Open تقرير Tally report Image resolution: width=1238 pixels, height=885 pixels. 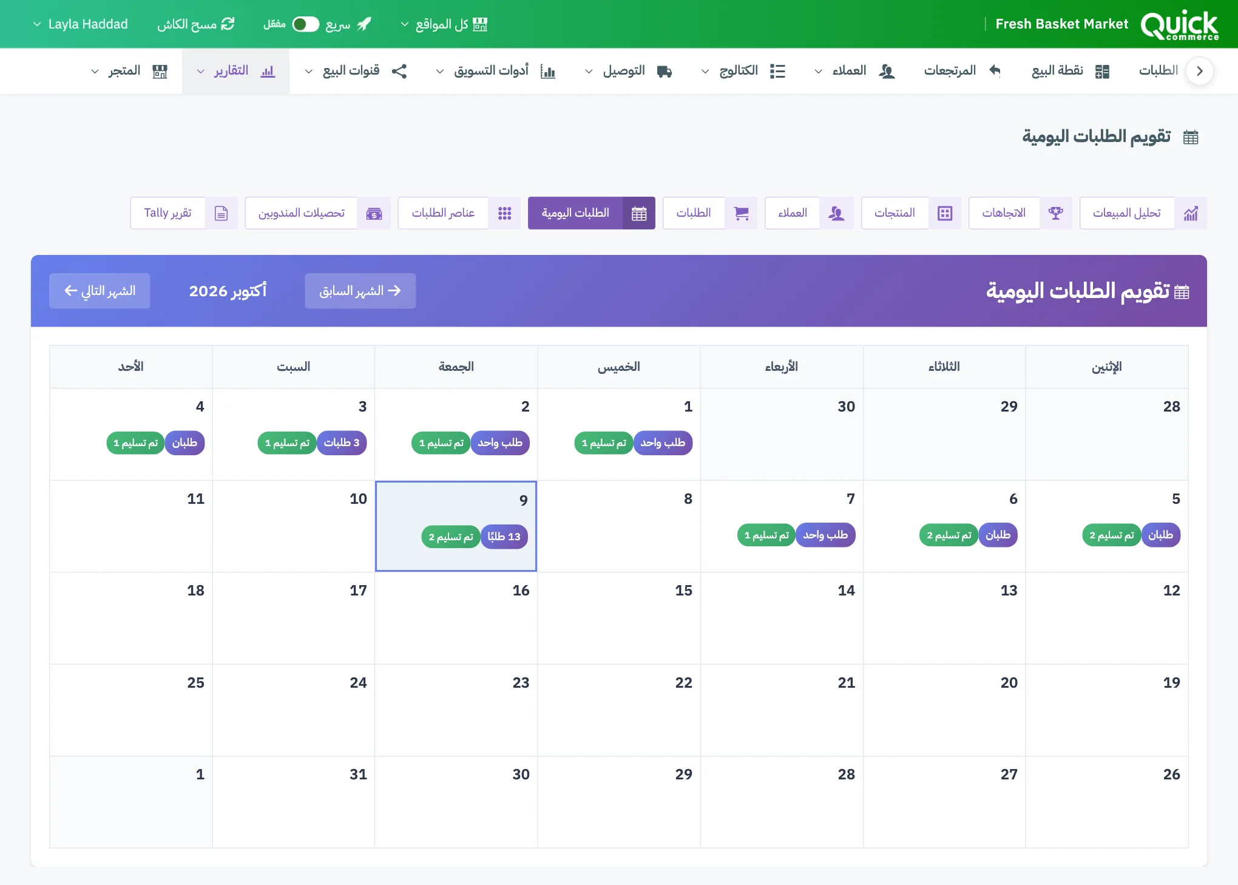[x=183, y=213]
